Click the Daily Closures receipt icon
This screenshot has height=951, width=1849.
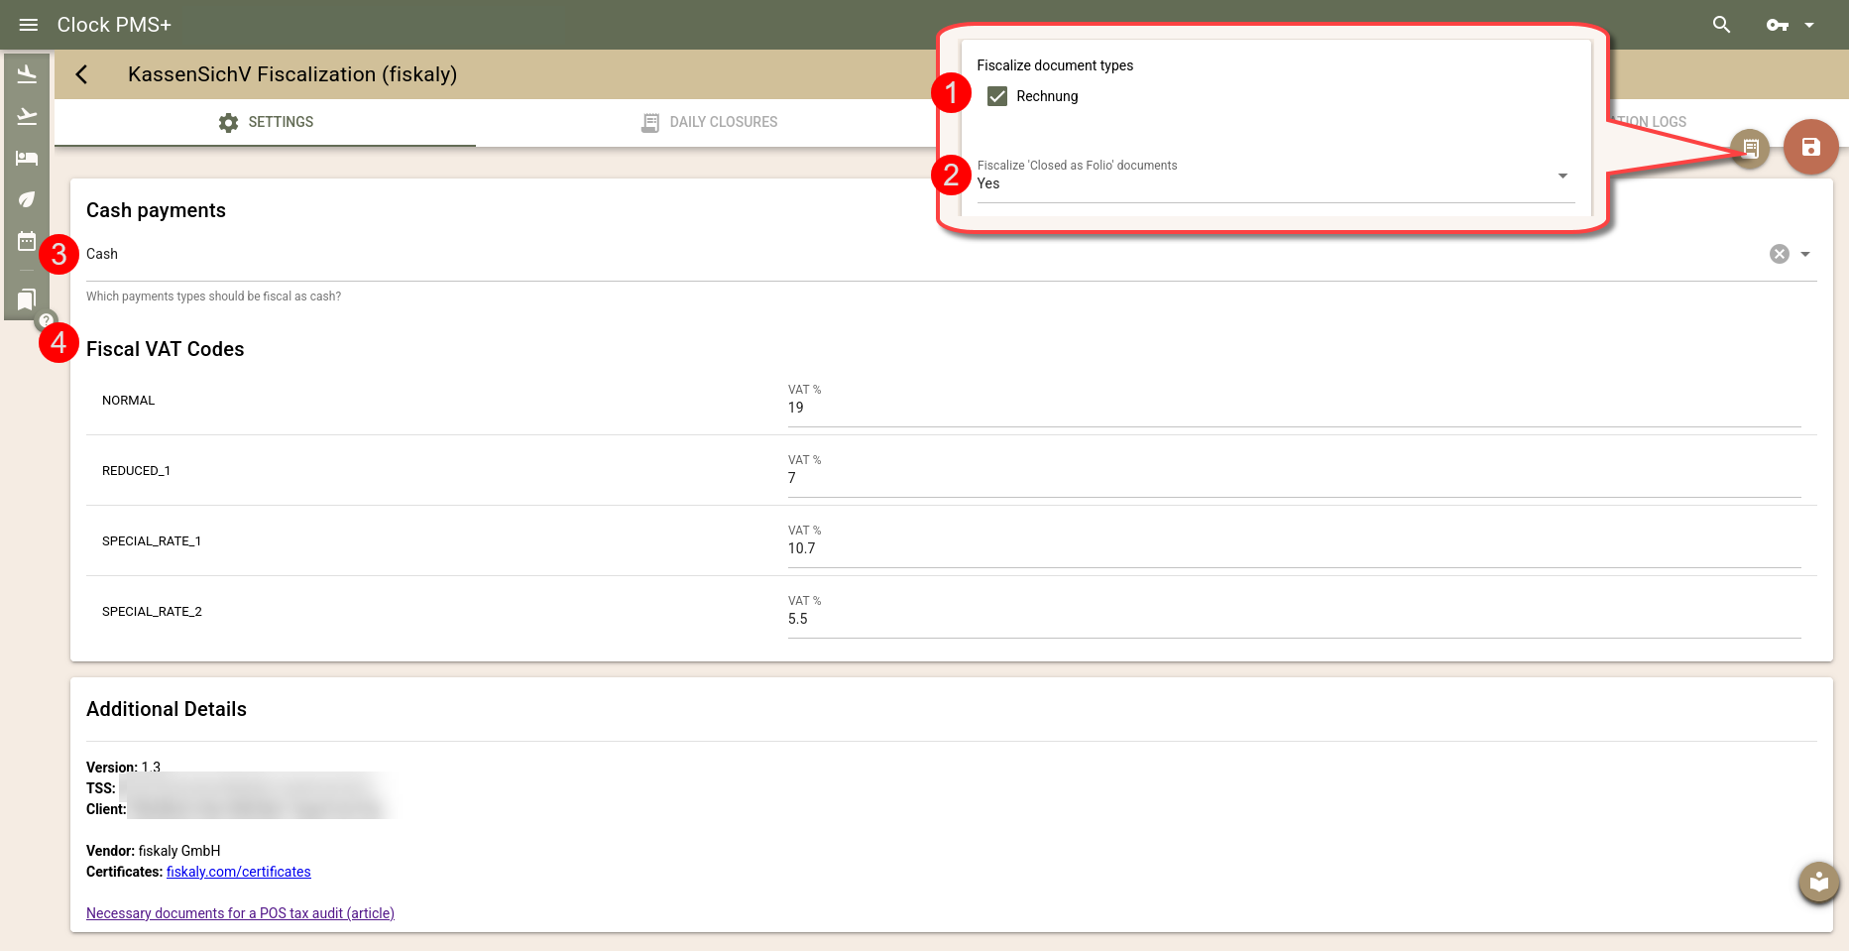650,122
